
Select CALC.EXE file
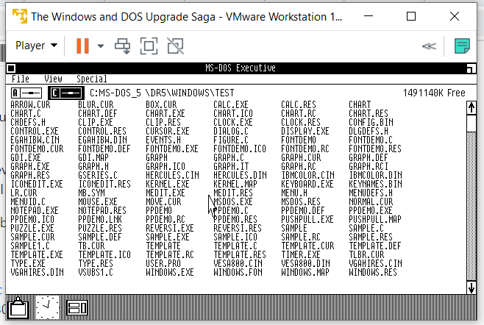[231, 104]
